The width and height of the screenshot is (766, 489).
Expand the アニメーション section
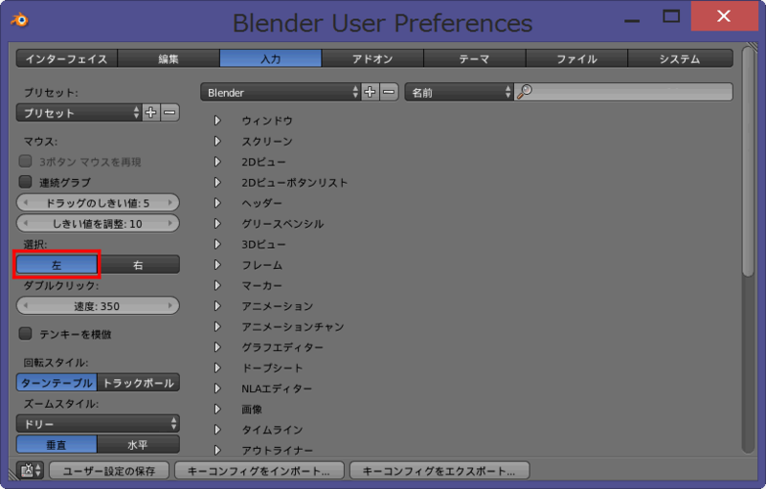[x=217, y=306]
